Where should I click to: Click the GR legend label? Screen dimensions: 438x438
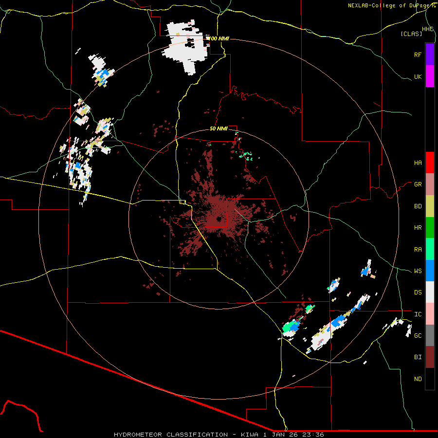[418, 184]
